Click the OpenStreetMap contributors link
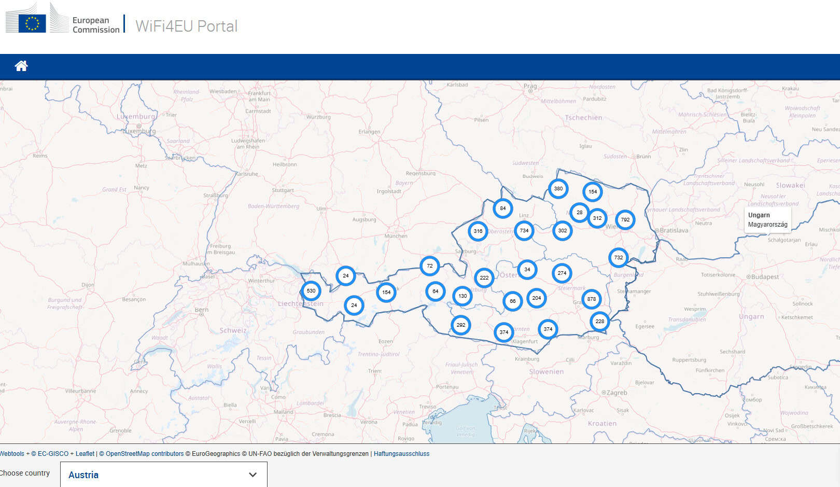The image size is (840, 487). point(141,453)
